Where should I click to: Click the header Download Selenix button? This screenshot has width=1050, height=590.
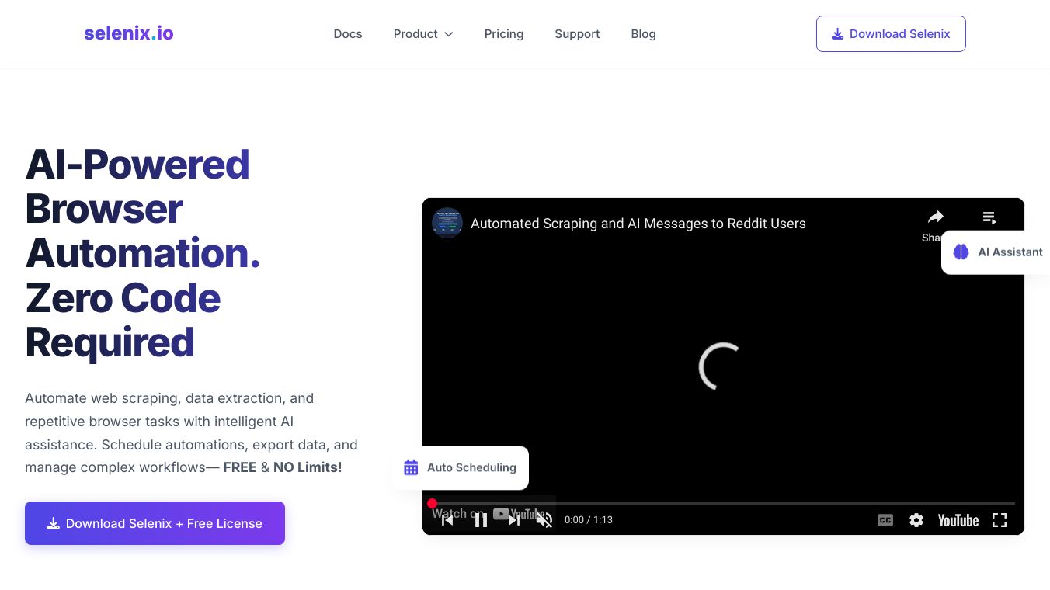click(x=891, y=34)
